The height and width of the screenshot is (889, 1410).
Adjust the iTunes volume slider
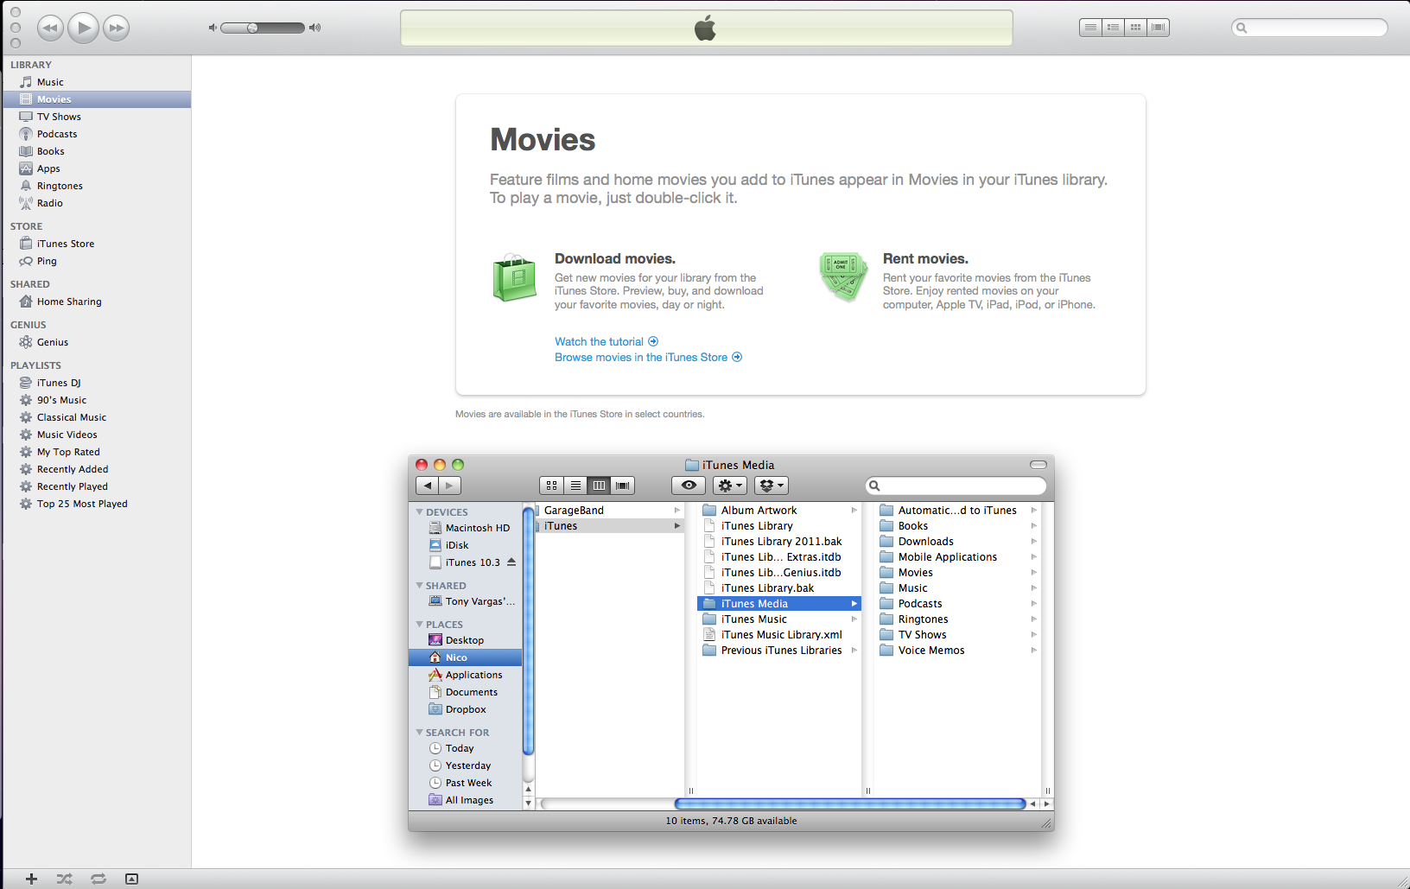pos(263,28)
